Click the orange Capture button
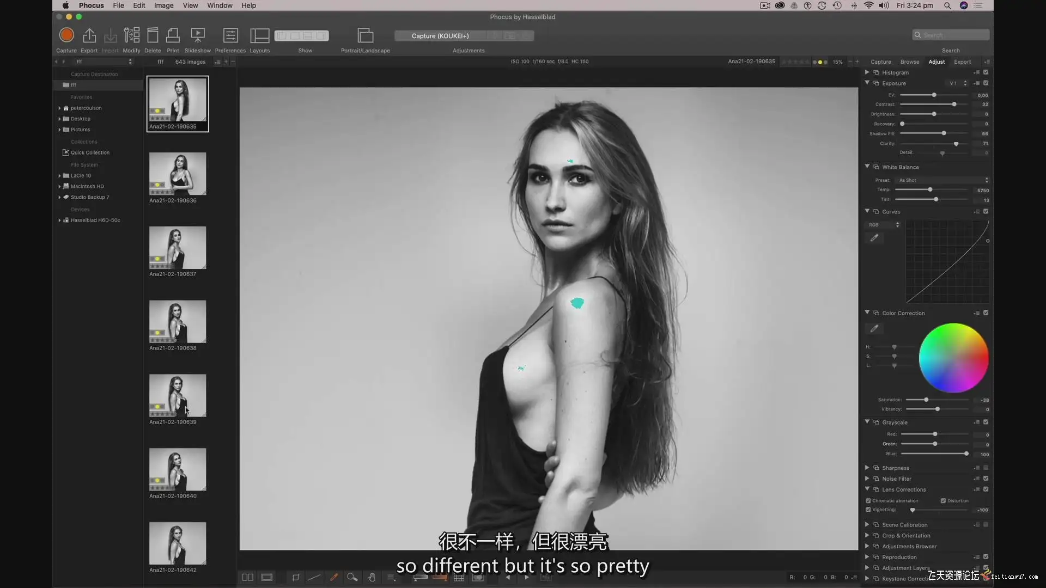Screen dimensions: 1046x588 pyautogui.click(x=66, y=35)
